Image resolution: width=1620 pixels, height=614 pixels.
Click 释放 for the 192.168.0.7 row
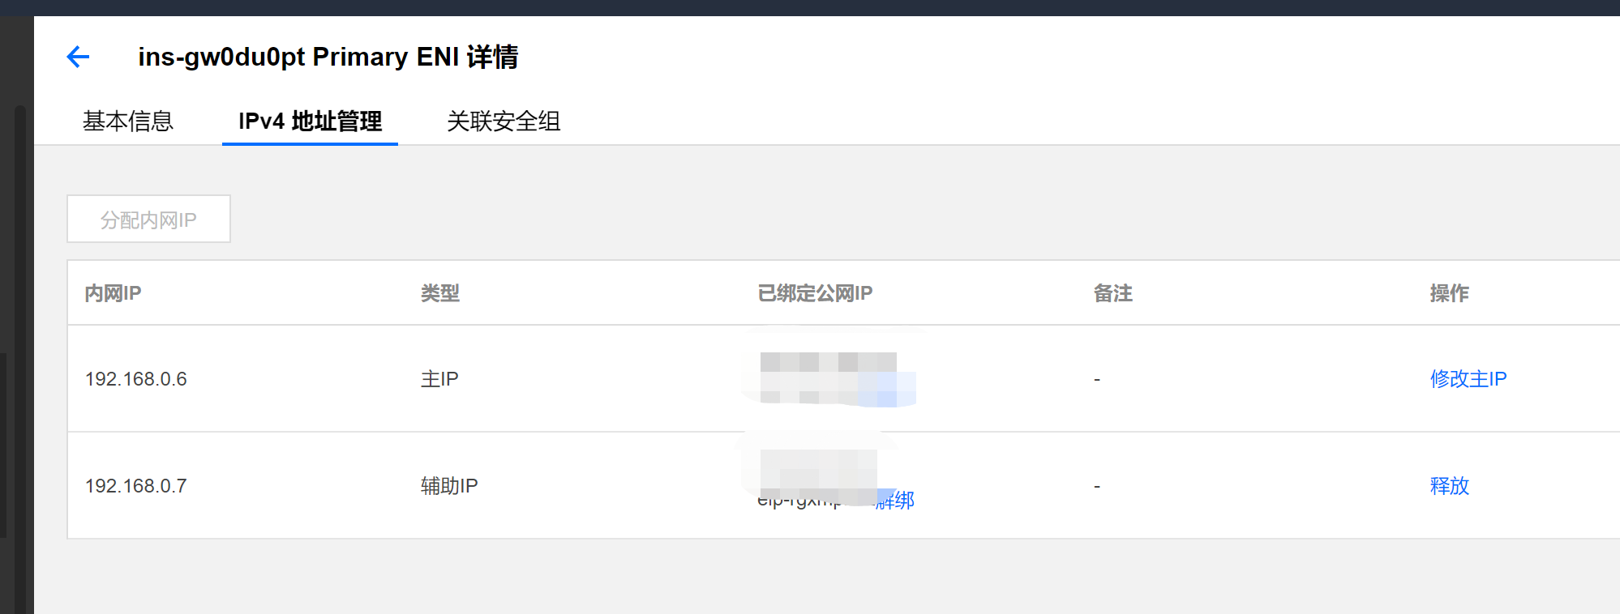point(1449,486)
